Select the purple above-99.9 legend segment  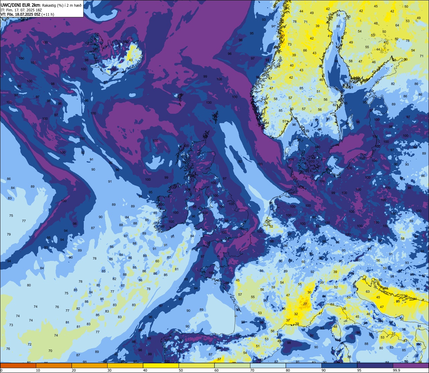pyautogui.click(x=411, y=365)
